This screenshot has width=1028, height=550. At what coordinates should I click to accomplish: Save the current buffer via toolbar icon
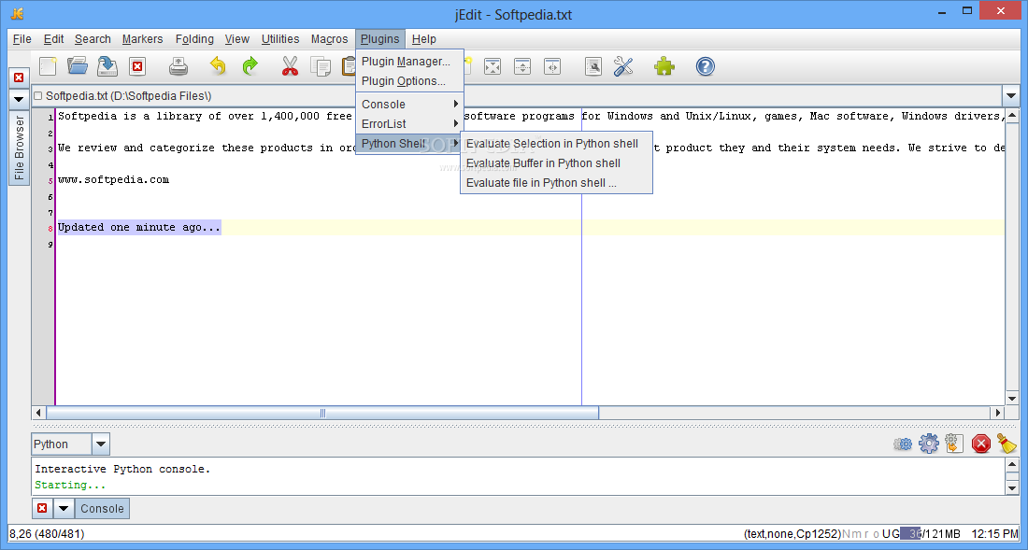(x=107, y=66)
